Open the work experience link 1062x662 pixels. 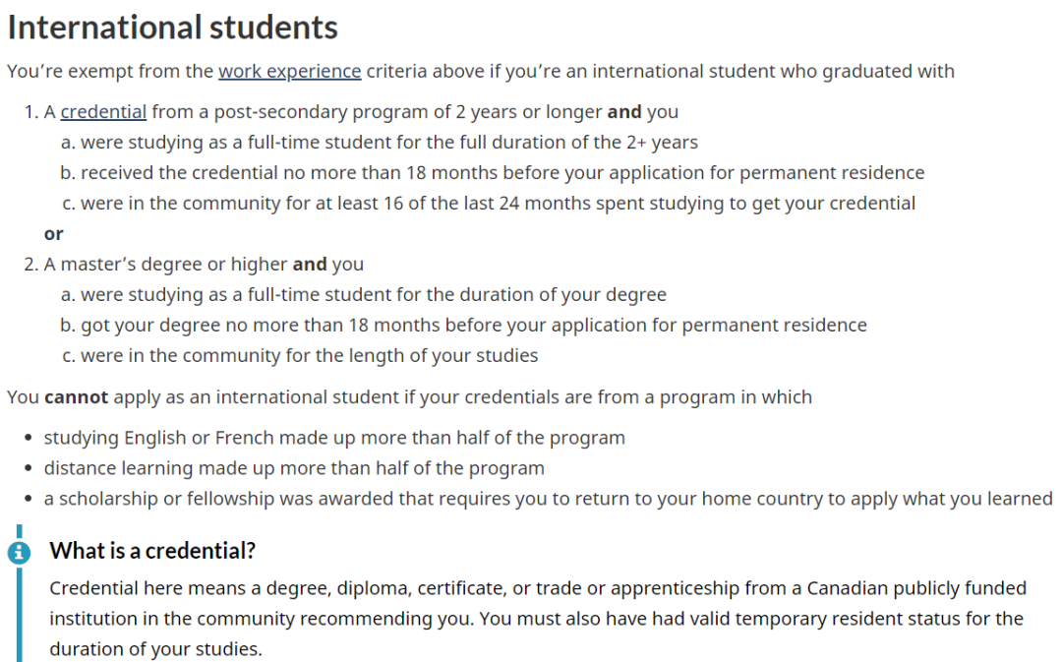point(289,71)
